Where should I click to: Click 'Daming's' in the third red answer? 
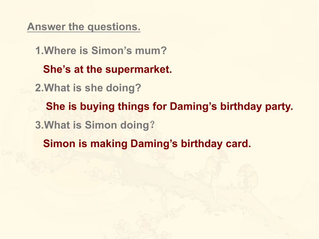(154, 144)
